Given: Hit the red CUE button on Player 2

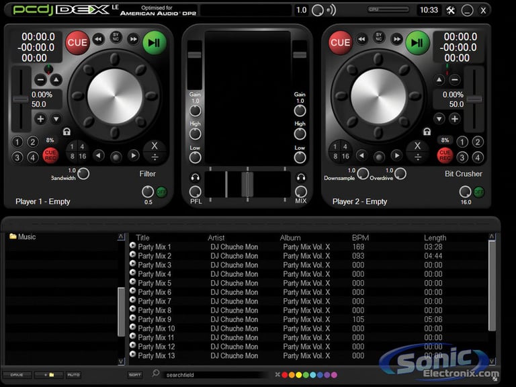Looking at the screenshot, I should (x=340, y=43).
